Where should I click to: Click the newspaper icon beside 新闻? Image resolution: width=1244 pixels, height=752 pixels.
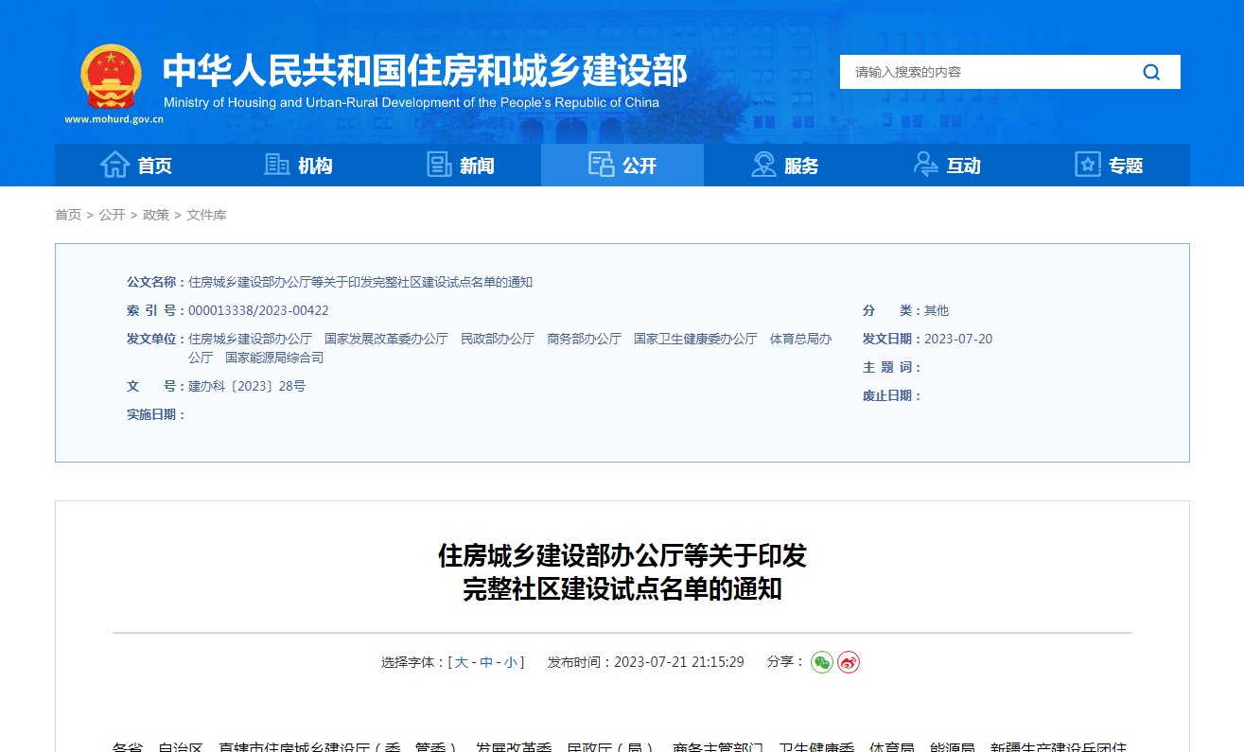438,164
